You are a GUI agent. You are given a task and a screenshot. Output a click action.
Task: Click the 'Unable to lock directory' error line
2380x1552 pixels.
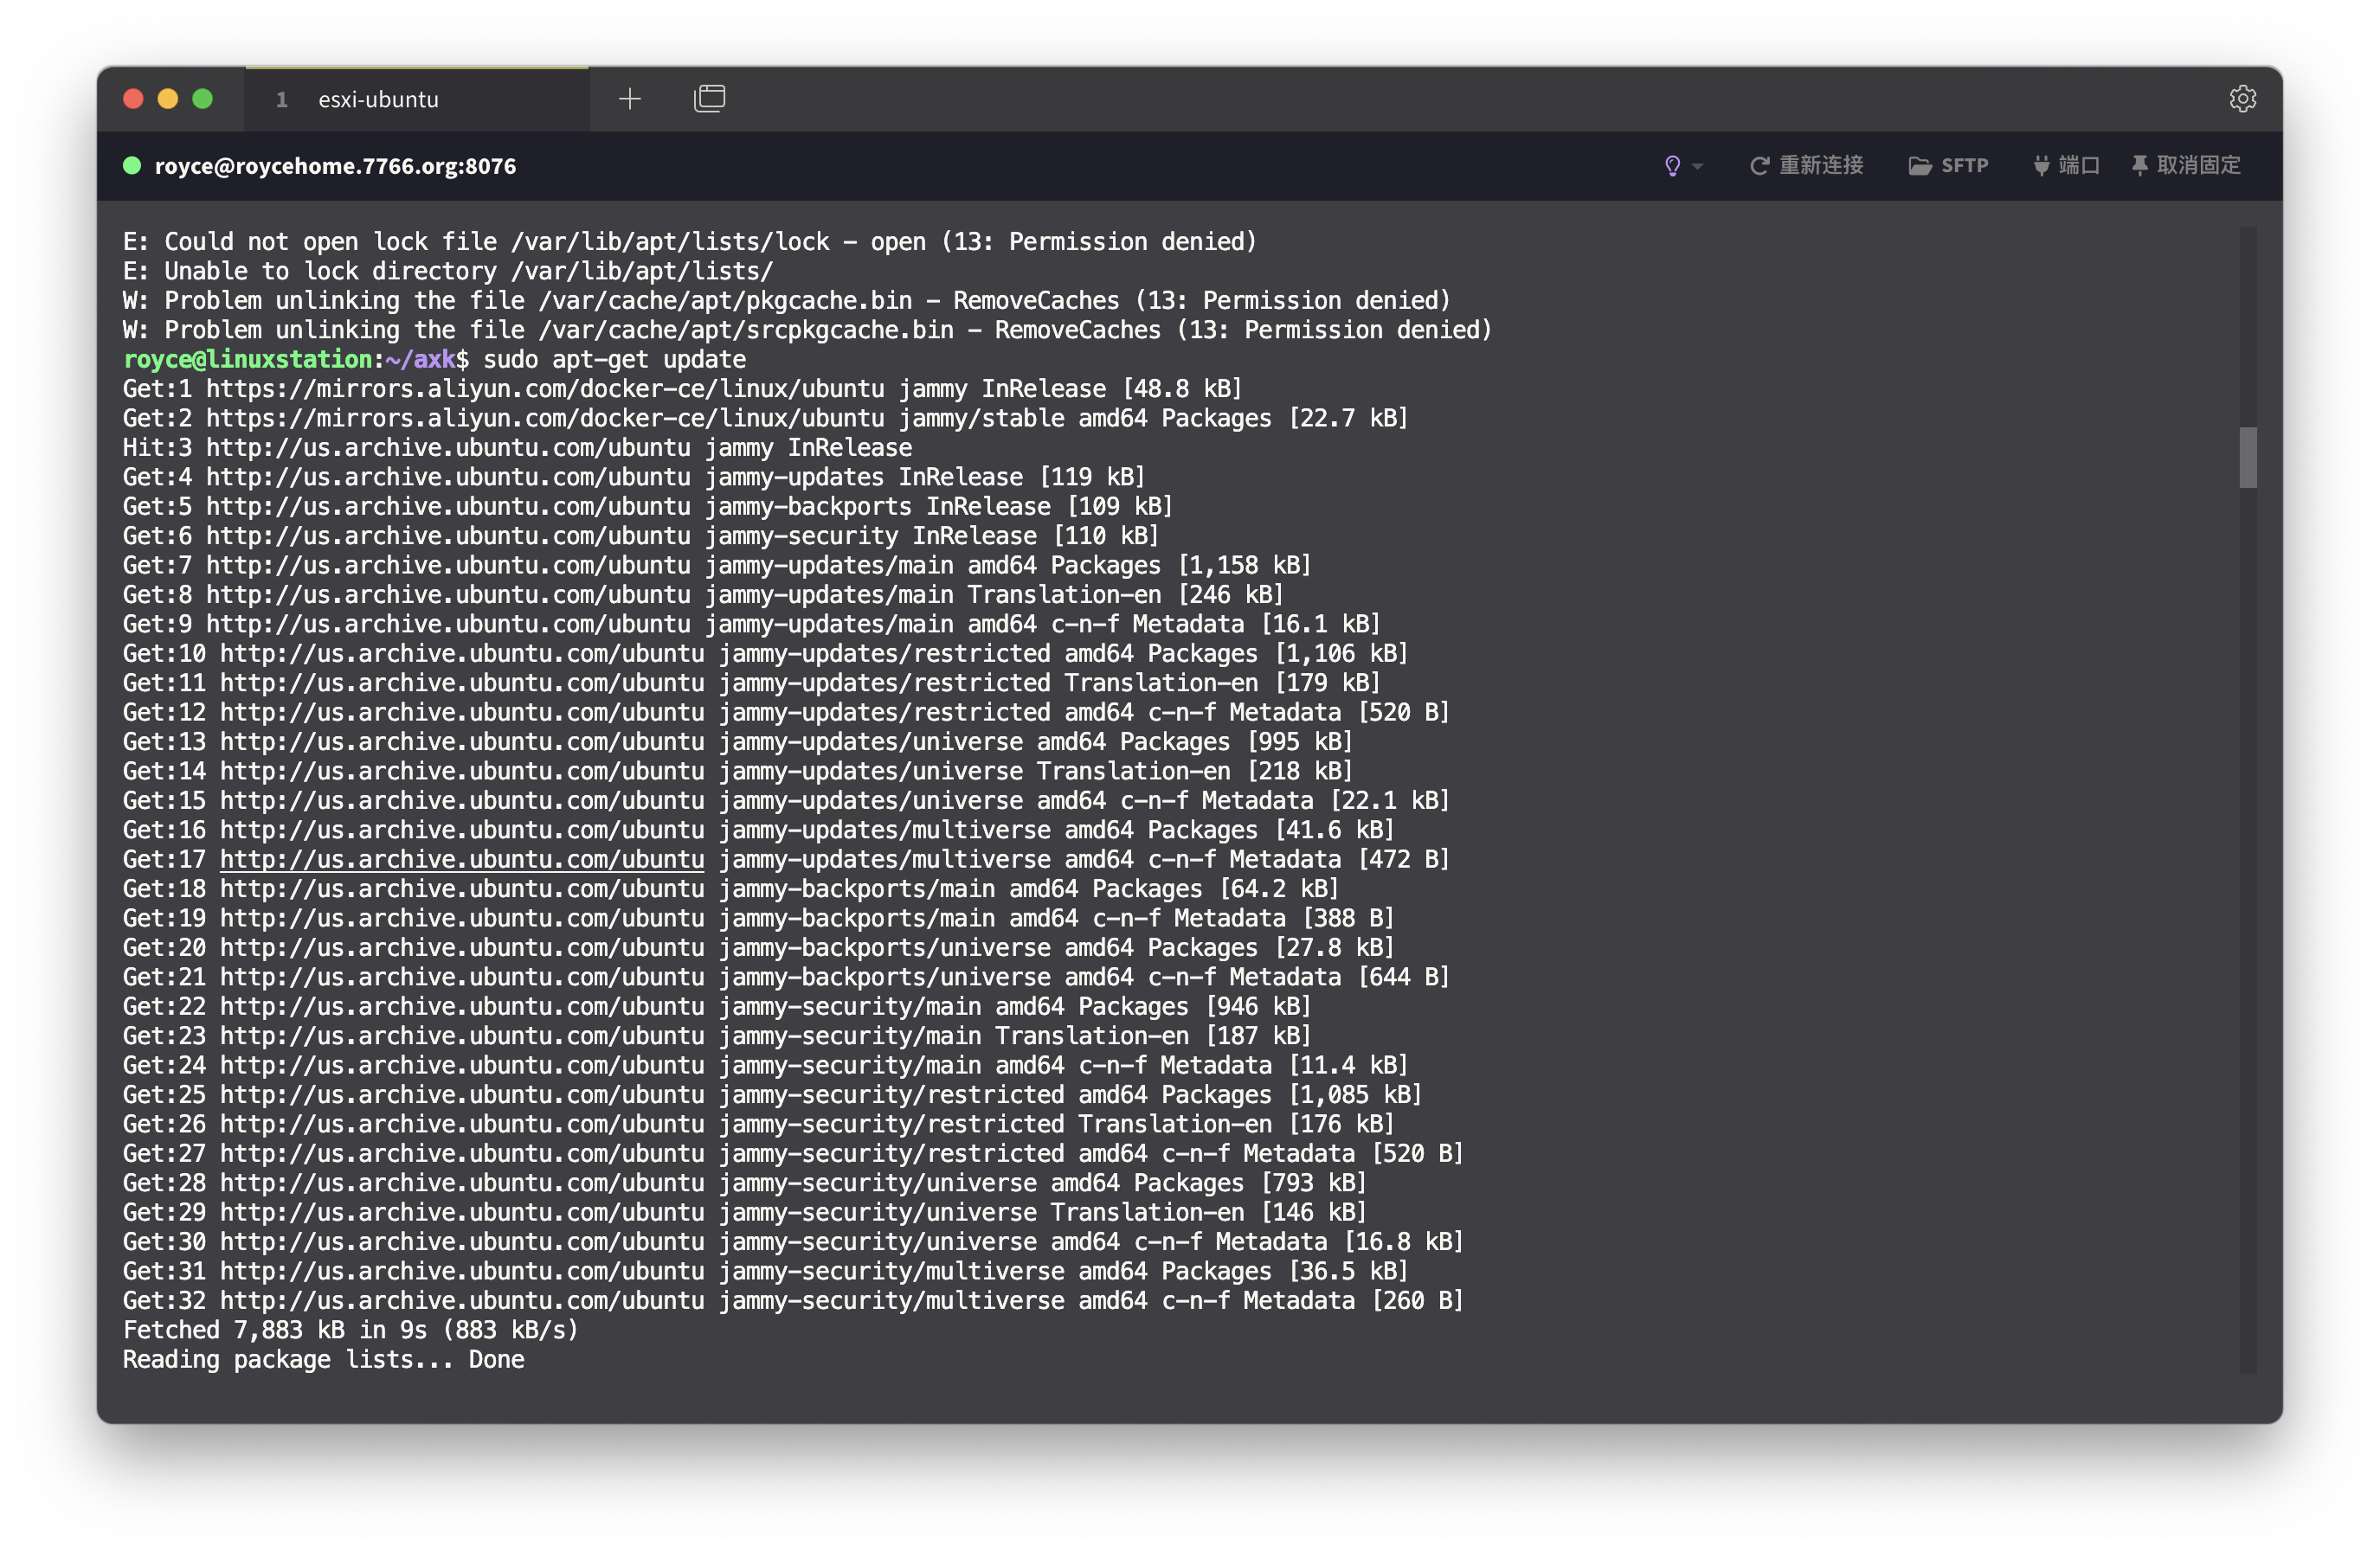[x=448, y=271]
